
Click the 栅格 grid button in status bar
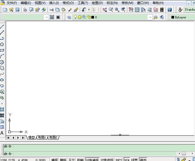(63, 160)
